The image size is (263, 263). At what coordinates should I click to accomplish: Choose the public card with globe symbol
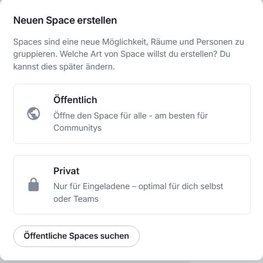(x=132, y=114)
